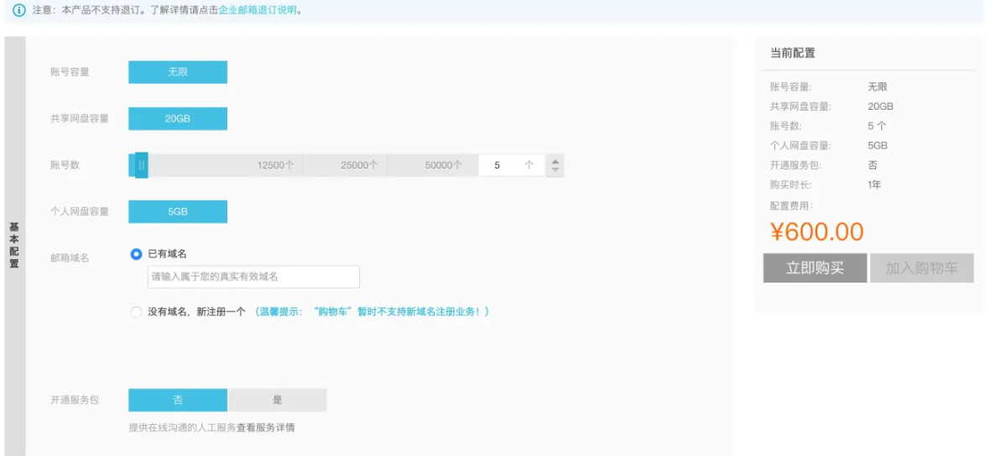Open the 查看服务详情 link

[265, 427]
